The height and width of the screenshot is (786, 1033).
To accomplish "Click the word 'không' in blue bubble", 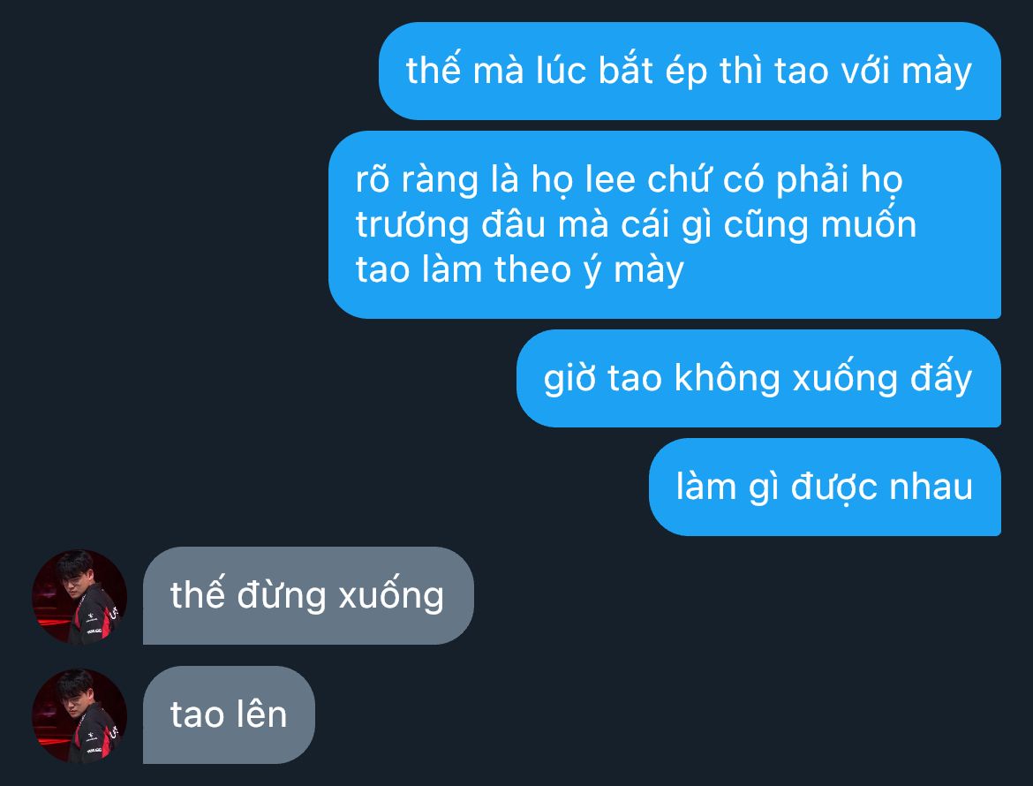I will 727,379.
